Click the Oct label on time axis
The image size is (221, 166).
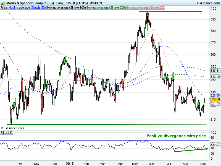[20, 164]
